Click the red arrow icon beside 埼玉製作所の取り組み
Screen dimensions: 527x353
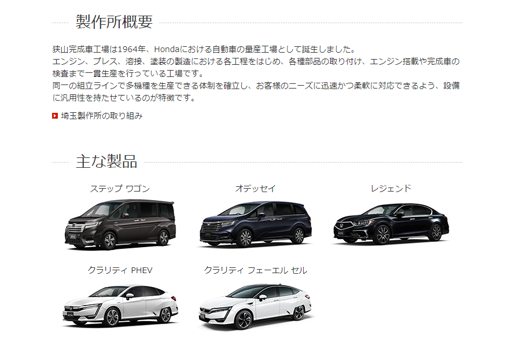(x=55, y=116)
